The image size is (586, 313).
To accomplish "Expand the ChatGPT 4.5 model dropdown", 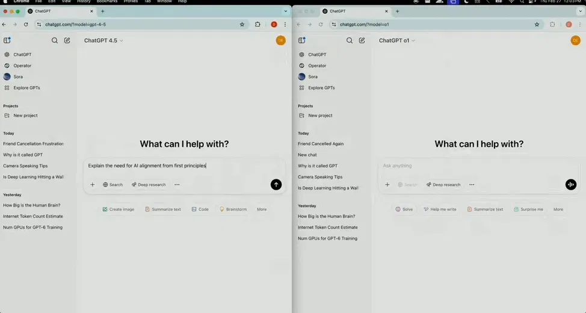I will 103,40.
